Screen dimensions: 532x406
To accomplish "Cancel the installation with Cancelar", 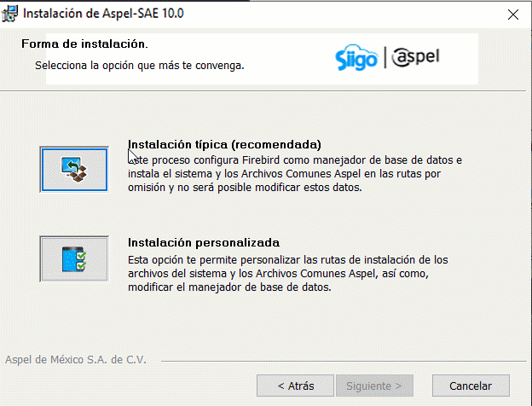I will [x=470, y=386].
